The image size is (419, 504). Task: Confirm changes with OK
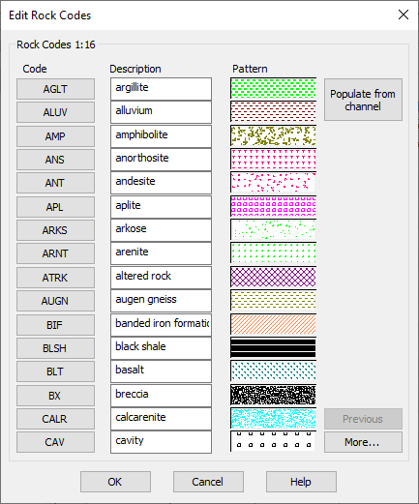click(115, 482)
